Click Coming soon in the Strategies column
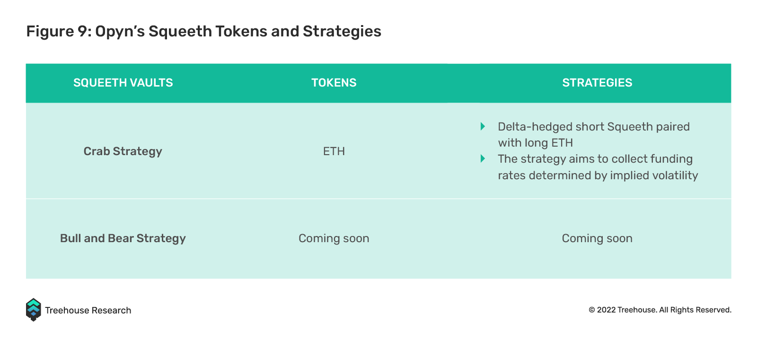 tap(597, 238)
